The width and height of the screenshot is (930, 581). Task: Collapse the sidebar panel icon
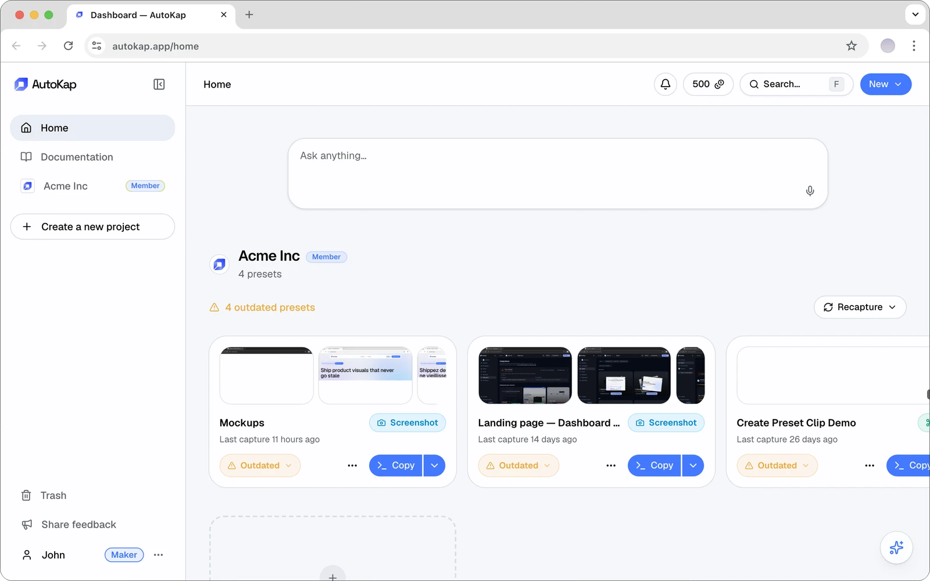pos(159,84)
